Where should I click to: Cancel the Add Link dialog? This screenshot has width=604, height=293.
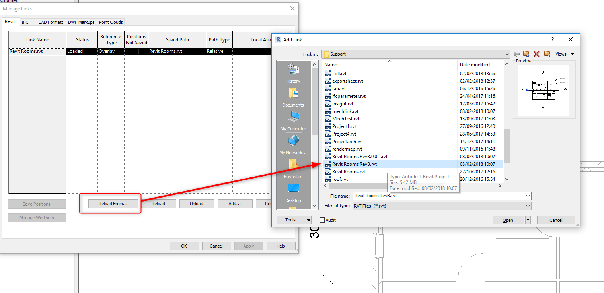click(556, 220)
